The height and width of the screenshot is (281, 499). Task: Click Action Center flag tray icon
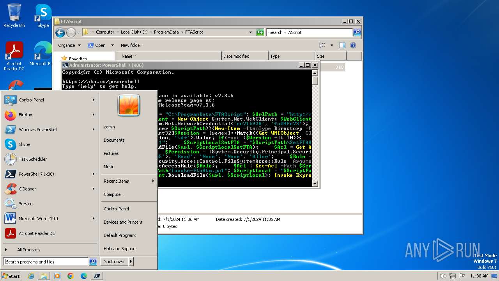462,276
